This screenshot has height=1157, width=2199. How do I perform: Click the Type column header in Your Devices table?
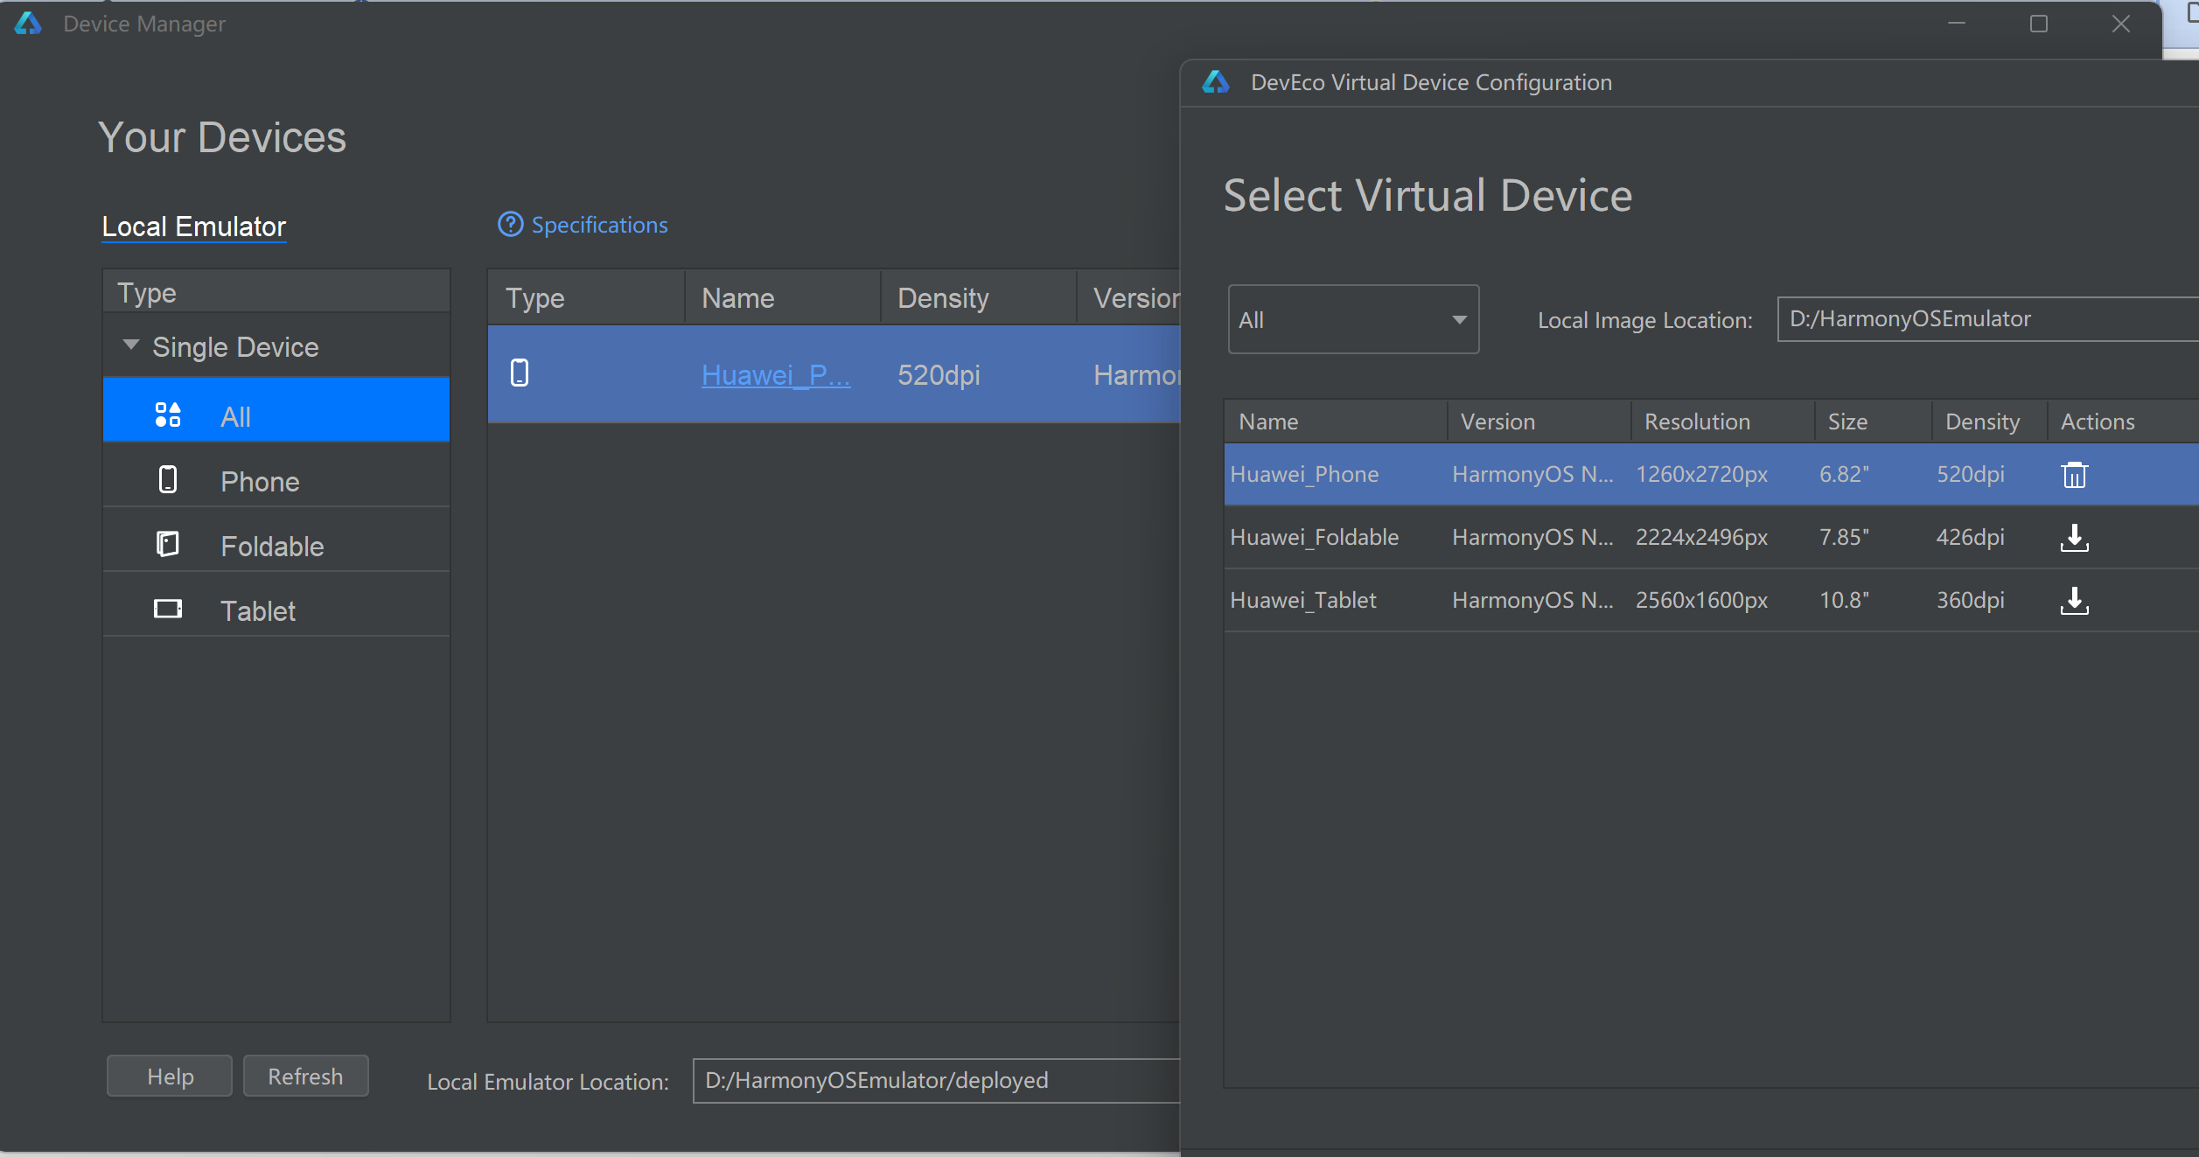pyautogui.click(x=586, y=298)
